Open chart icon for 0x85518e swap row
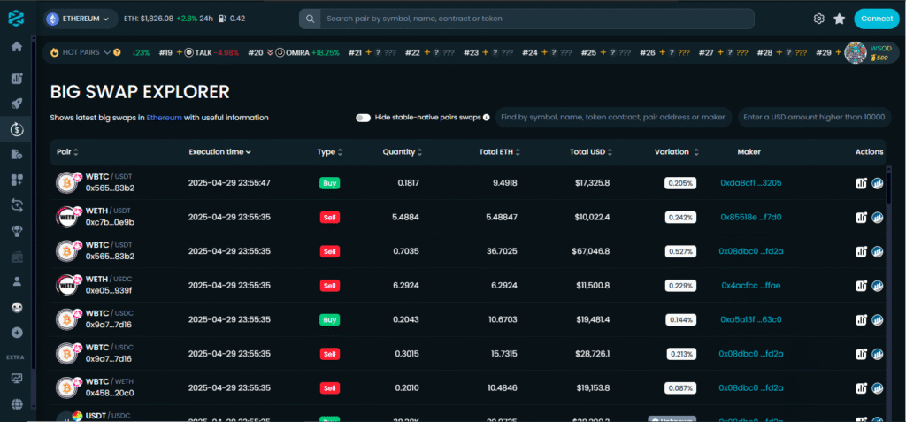Viewport: 906px width, 422px height. point(861,218)
